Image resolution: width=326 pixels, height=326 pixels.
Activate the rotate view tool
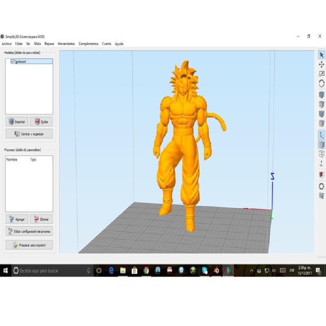[322, 84]
